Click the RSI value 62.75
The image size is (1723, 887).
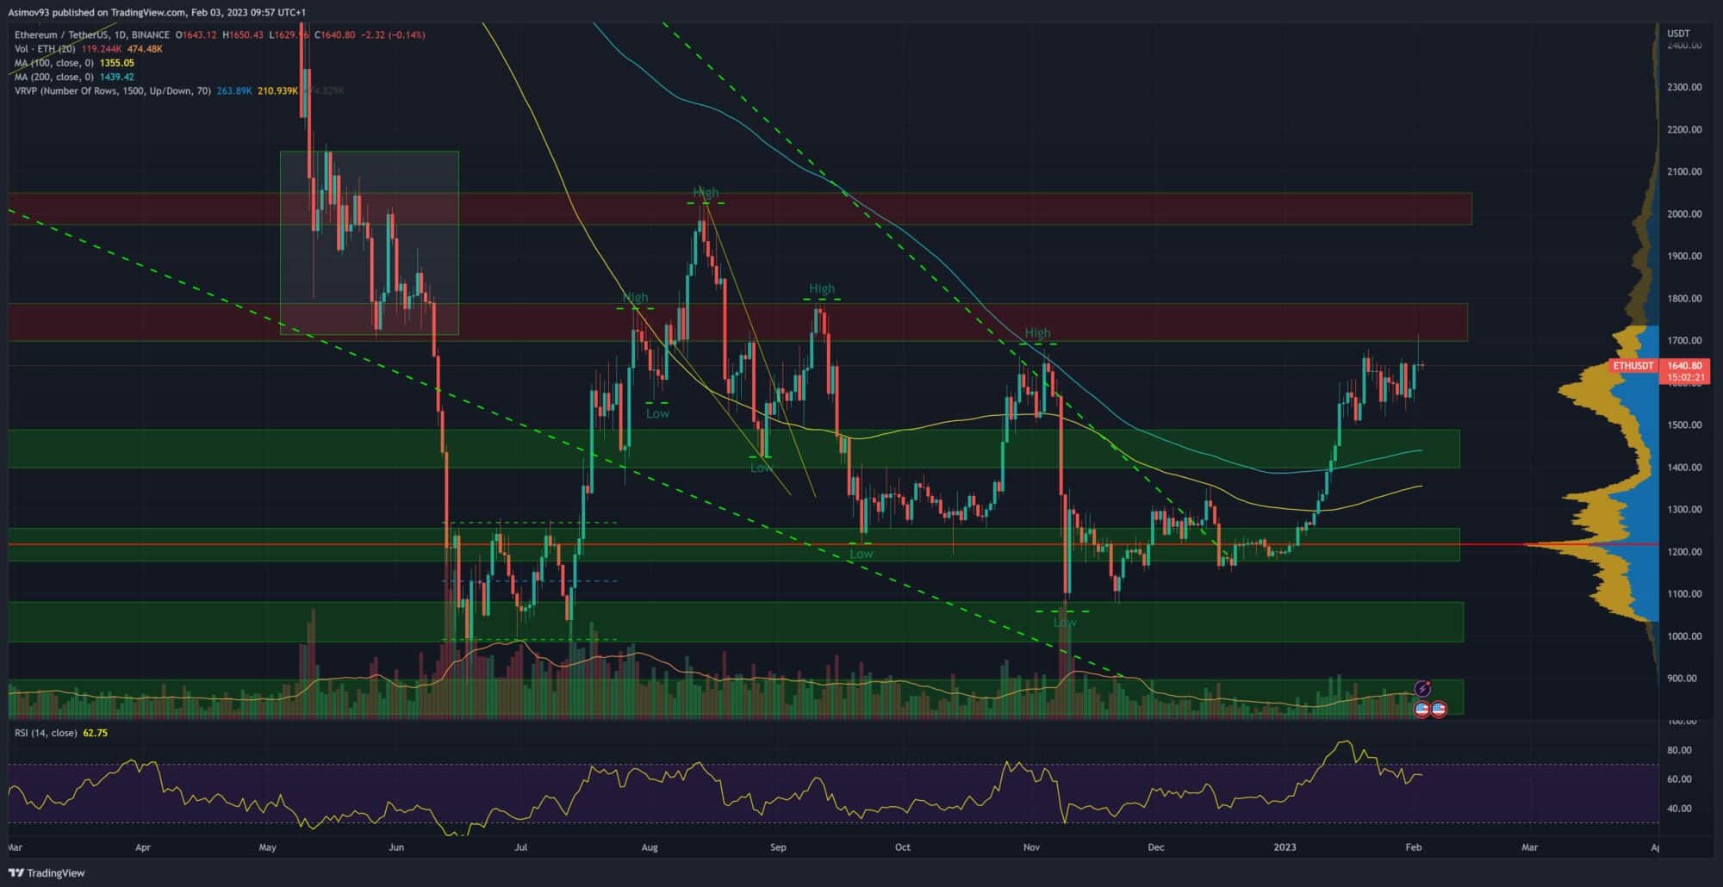96,733
